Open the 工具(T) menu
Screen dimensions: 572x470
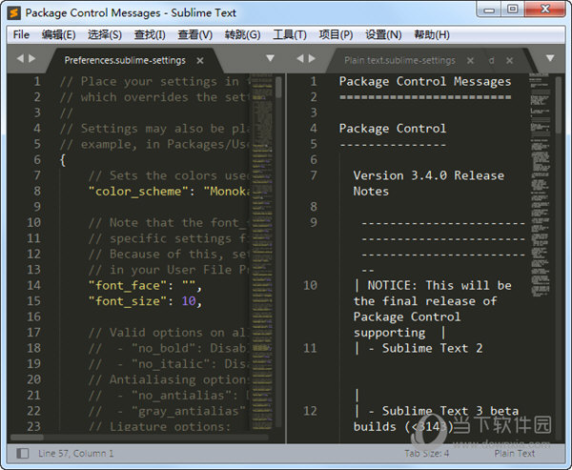(290, 34)
